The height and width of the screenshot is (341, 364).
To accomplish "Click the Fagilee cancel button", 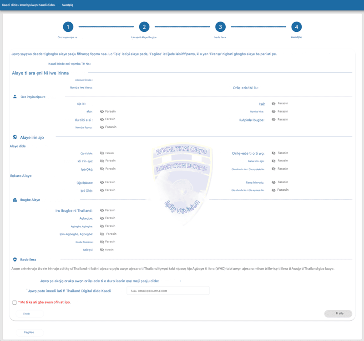I will pyautogui.click(x=30, y=332).
